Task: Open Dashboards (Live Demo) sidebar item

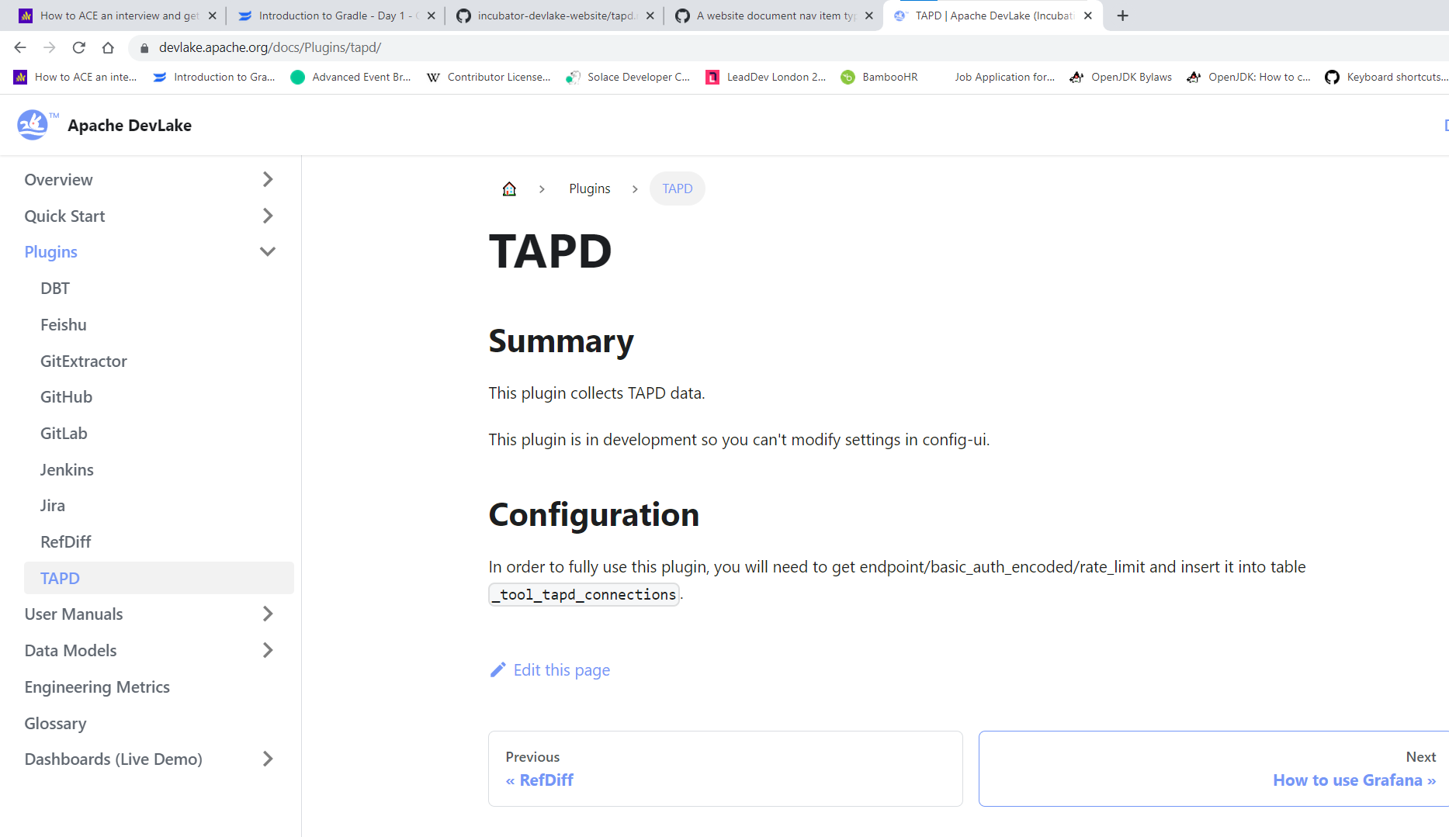Action: click(x=113, y=759)
